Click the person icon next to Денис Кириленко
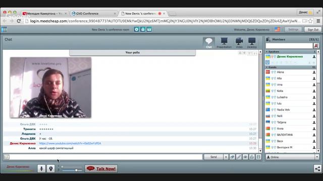323x181 pixels. coord(314,57)
